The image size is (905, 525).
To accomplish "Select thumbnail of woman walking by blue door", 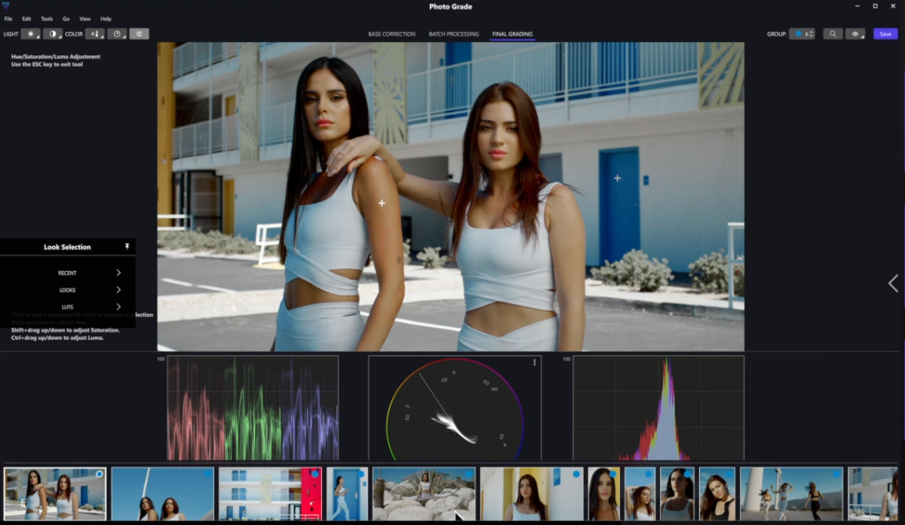I will click(x=347, y=494).
